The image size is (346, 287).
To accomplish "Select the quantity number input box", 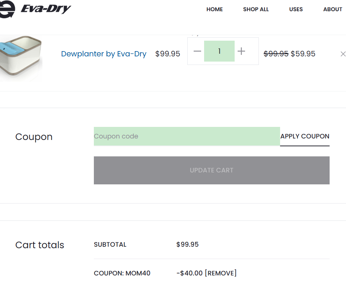I will [x=219, y=51].
